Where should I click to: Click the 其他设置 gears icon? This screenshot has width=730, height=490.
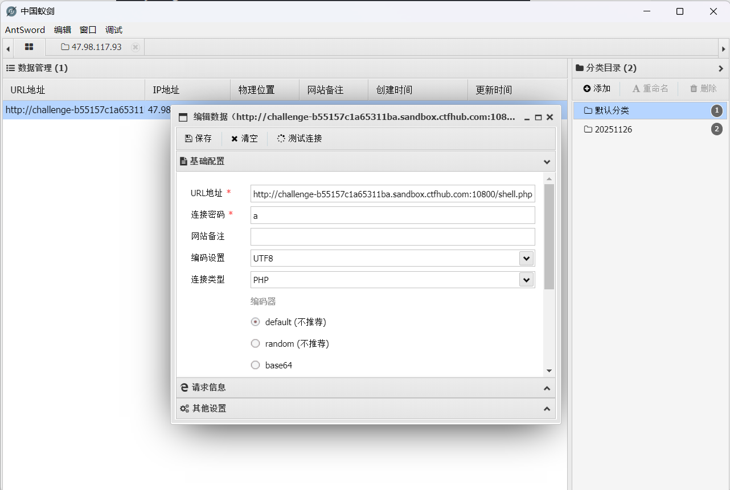(x=184, y=409)
